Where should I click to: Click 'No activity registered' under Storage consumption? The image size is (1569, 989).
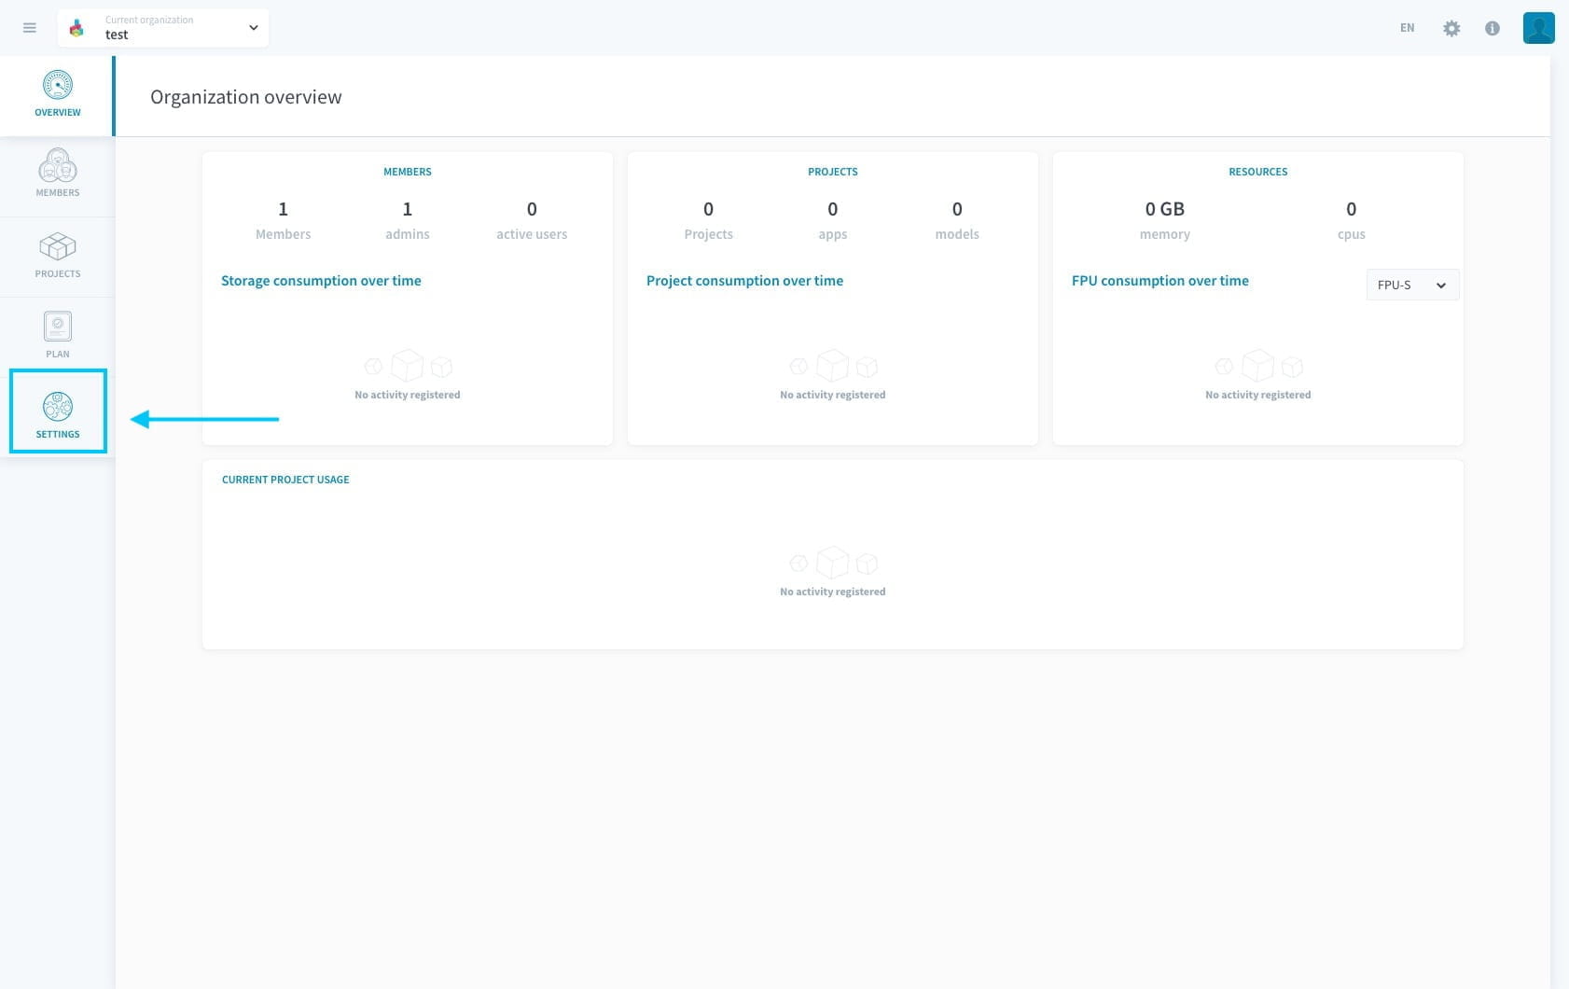[408, 396]
